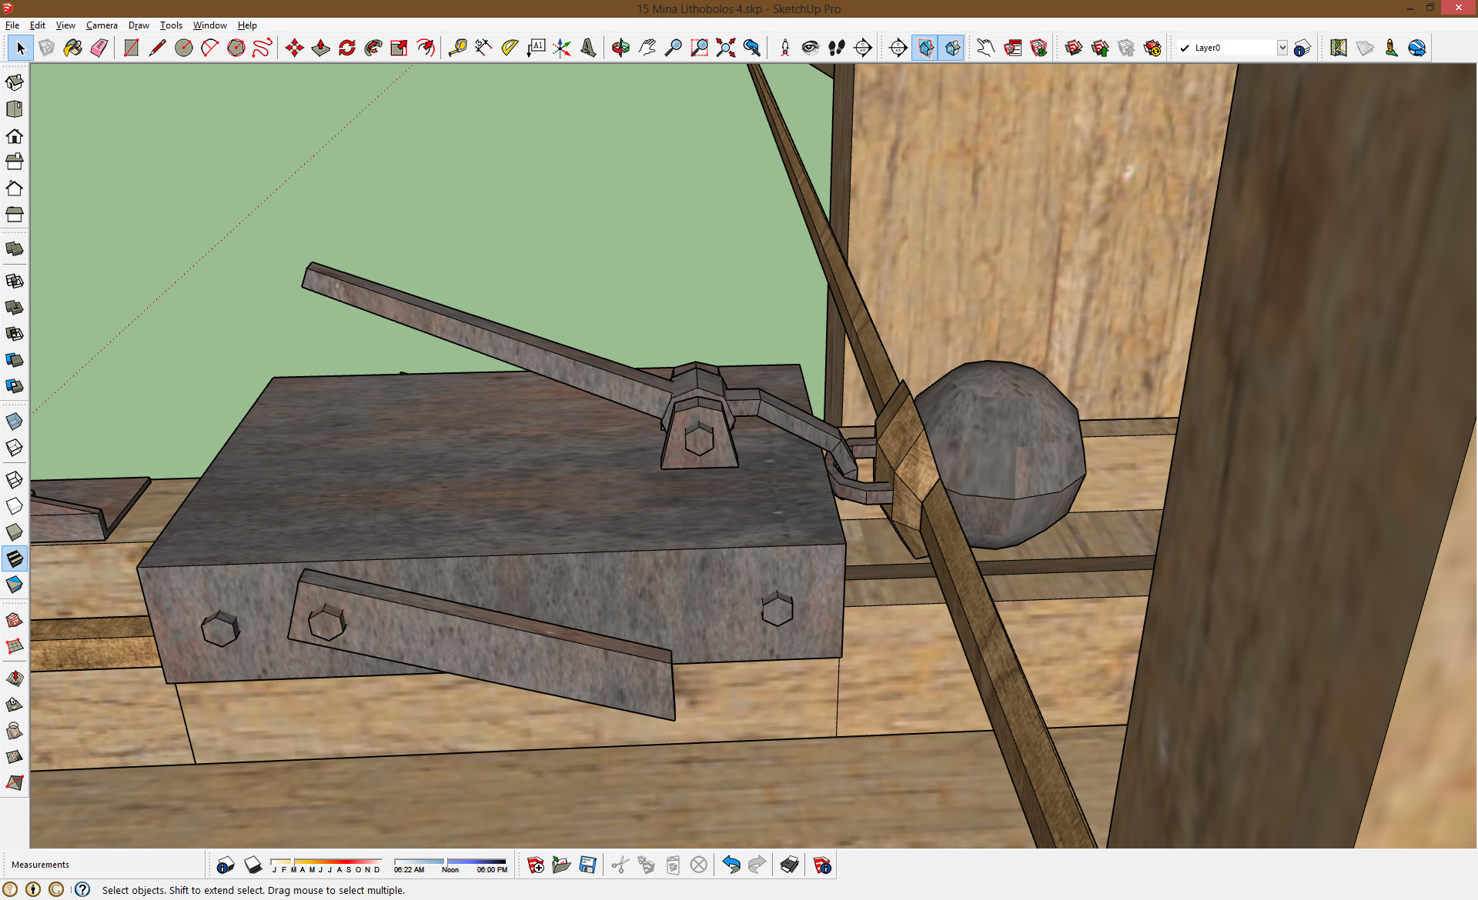
Task: Pick the Push/Pull tool
Action: click(321, 48)
